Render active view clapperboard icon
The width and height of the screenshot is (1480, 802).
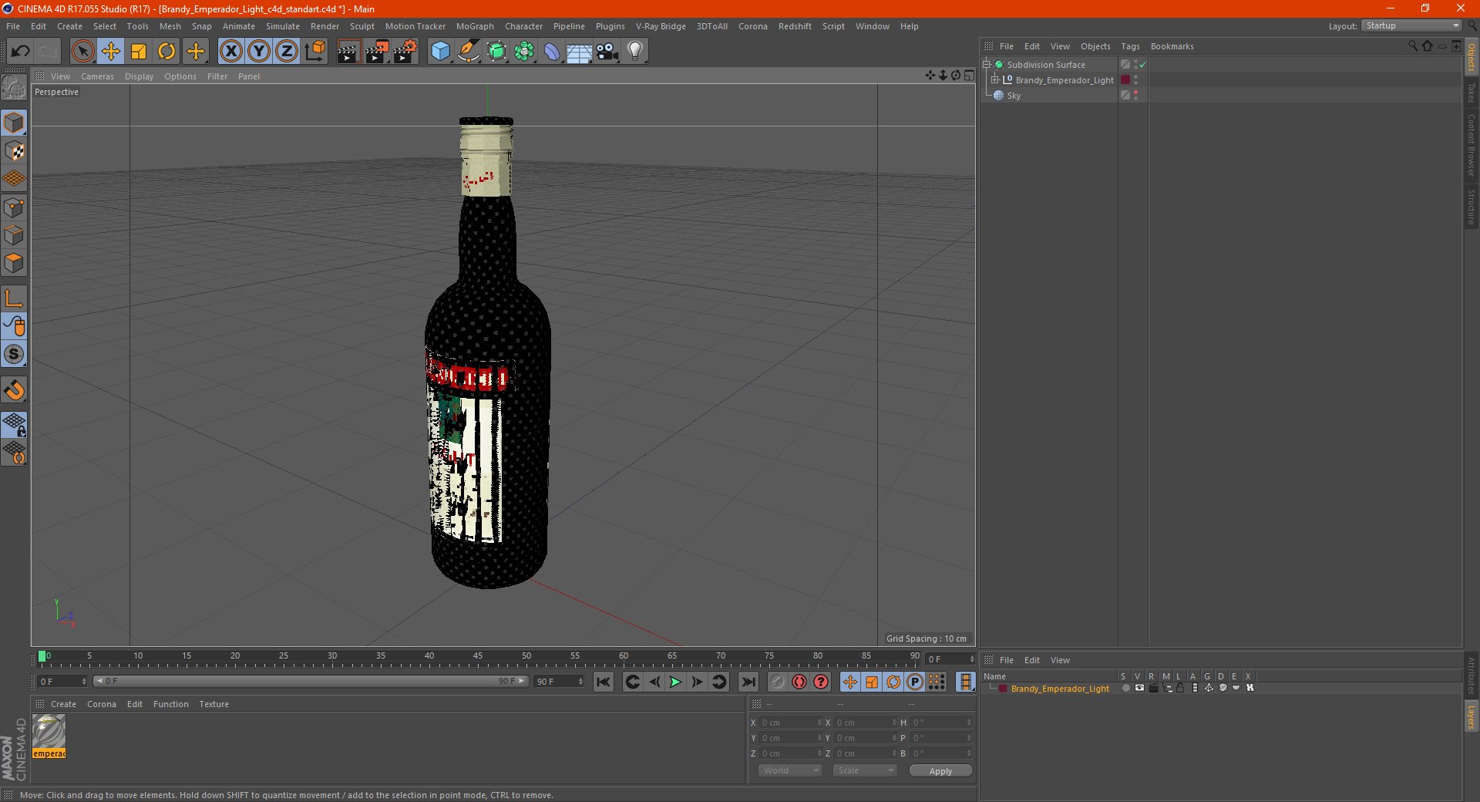348,52
